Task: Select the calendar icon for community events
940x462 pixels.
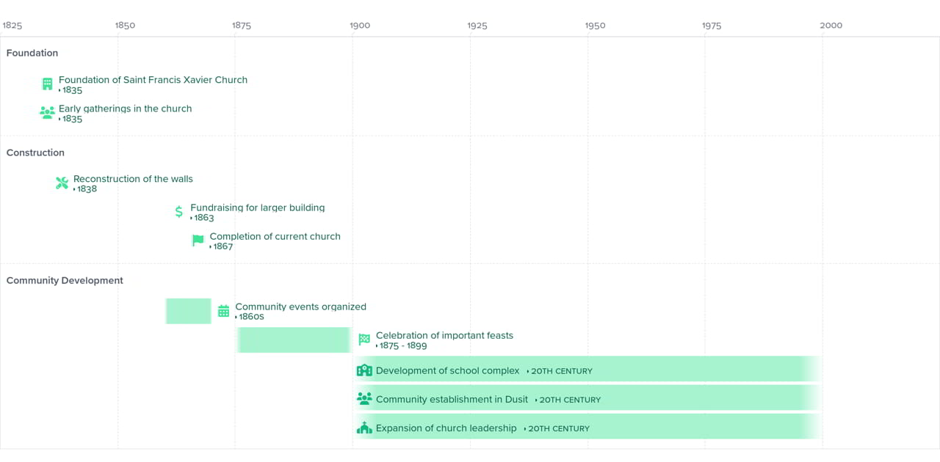Action: [224, 312]
